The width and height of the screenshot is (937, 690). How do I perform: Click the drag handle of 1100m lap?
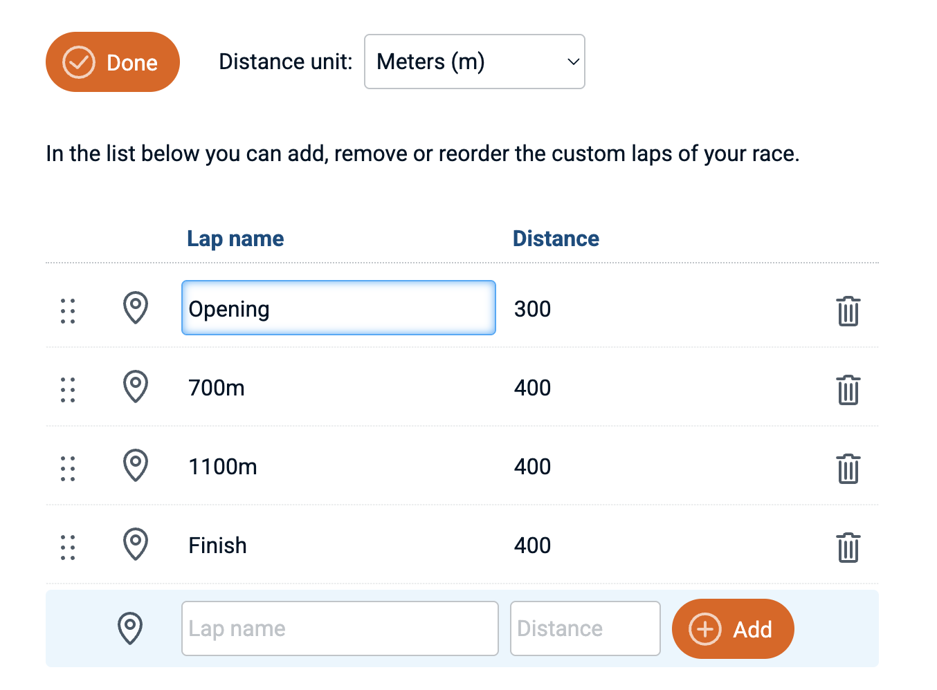pos(68,469)
